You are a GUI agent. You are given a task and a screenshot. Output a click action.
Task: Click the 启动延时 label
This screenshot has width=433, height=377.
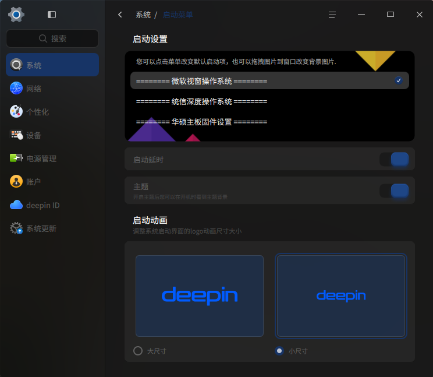pos(148,160)
